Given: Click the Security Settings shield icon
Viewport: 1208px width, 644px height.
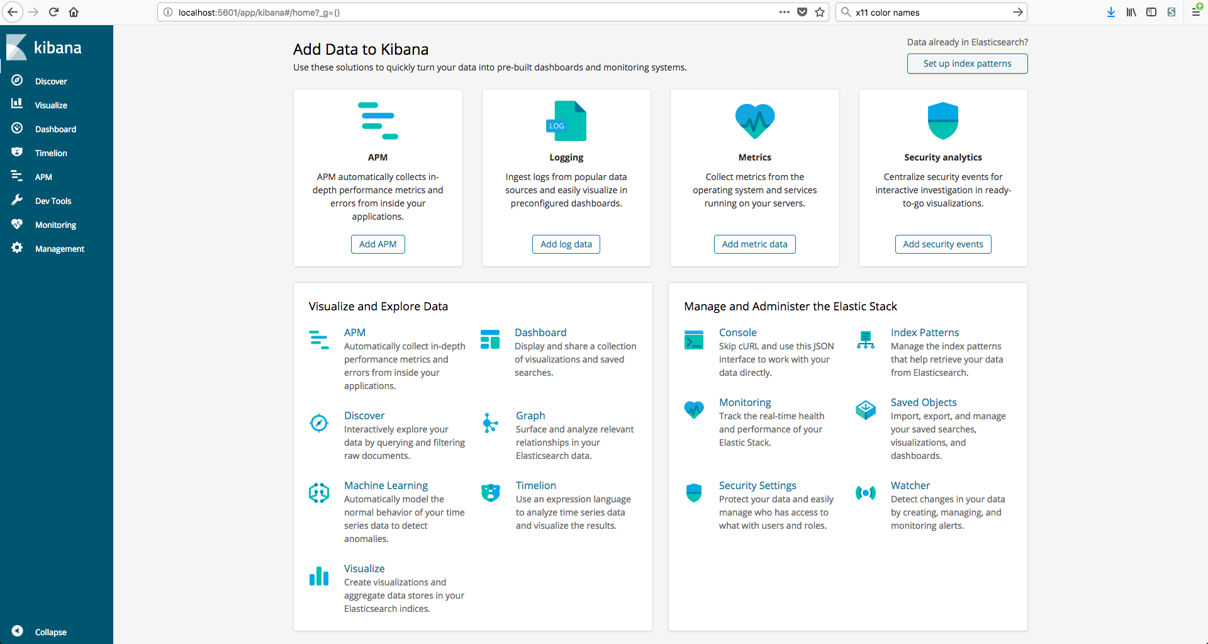Looking at the screenshot, I should pos(694,493).
